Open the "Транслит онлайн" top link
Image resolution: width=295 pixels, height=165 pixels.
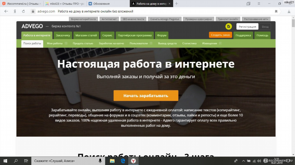pyautogui.click(x=228, y=19)
